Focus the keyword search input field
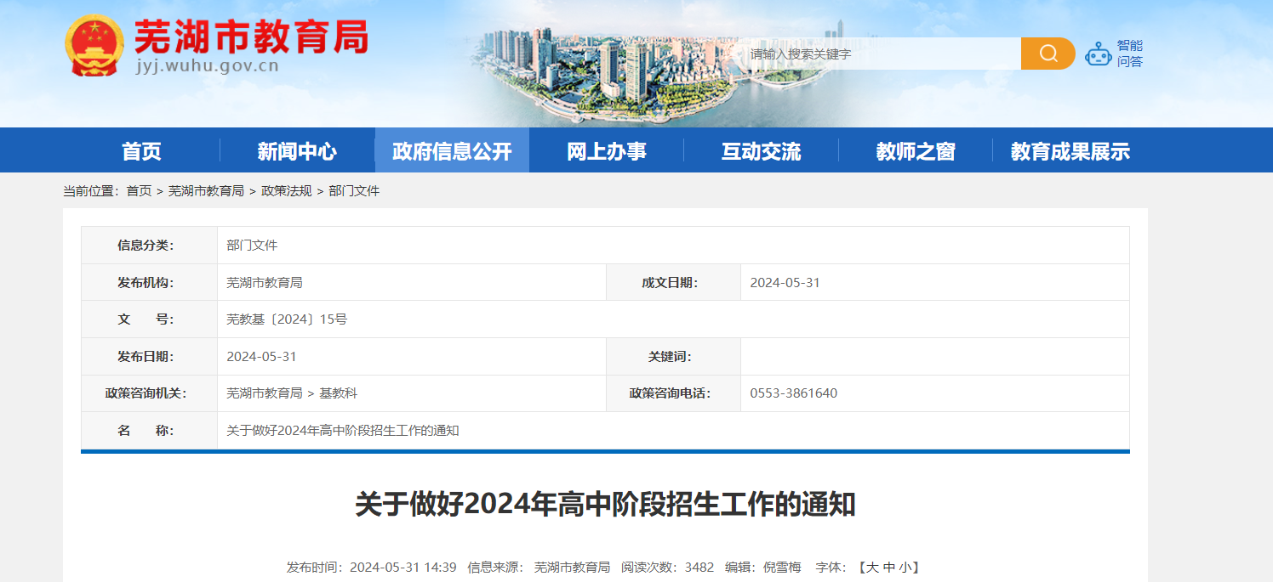 click(880, 54)
